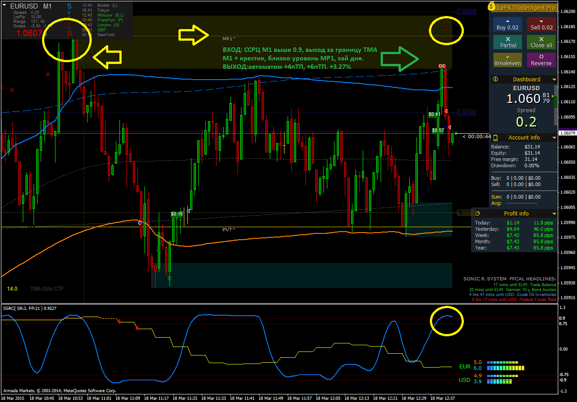Click the Moscow session time row

click(103, 15)
